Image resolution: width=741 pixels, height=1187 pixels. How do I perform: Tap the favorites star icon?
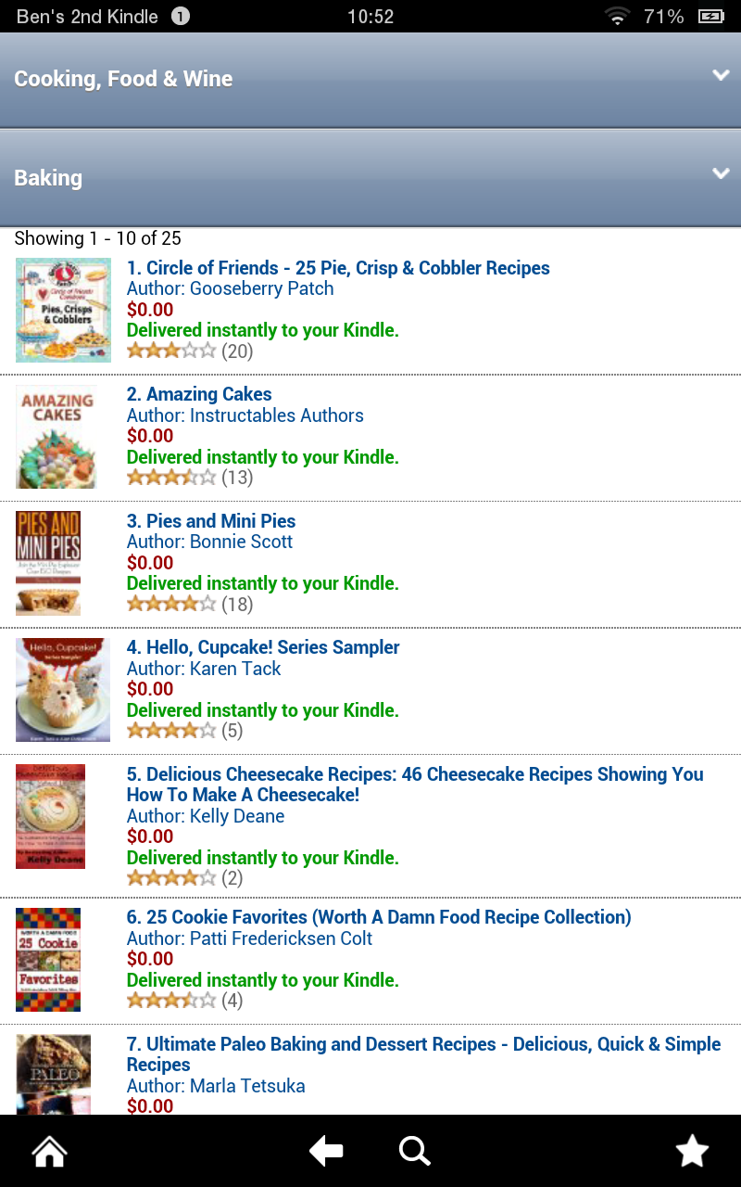click(x=692, y=1152)
